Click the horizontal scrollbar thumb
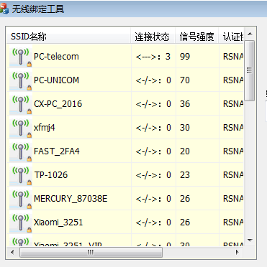 tap(91, 252)
